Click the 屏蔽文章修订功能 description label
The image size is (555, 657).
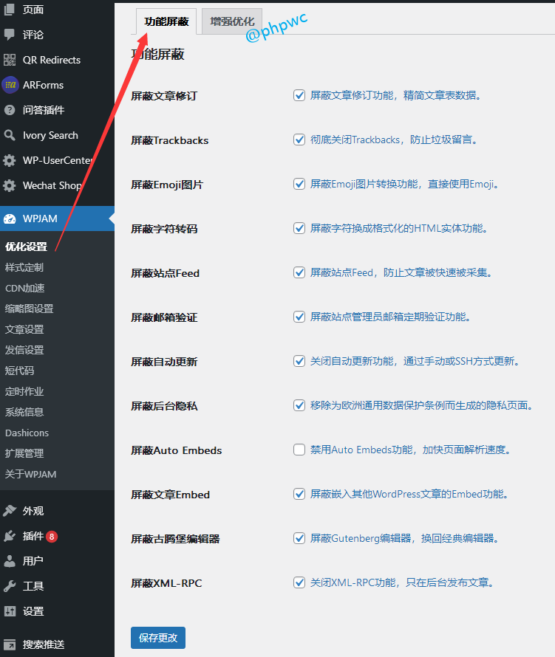[x=395, y=95]
